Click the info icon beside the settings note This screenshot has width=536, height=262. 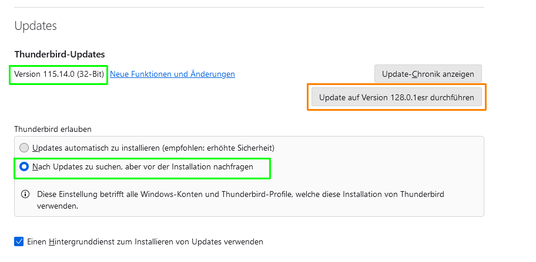pos(25,193)
